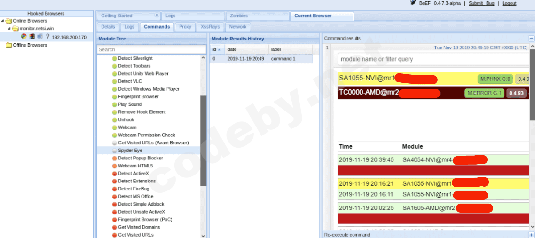This screenshot has width=535, height=238.
Task: Select the Webcam module
Action: coord(127,127)
